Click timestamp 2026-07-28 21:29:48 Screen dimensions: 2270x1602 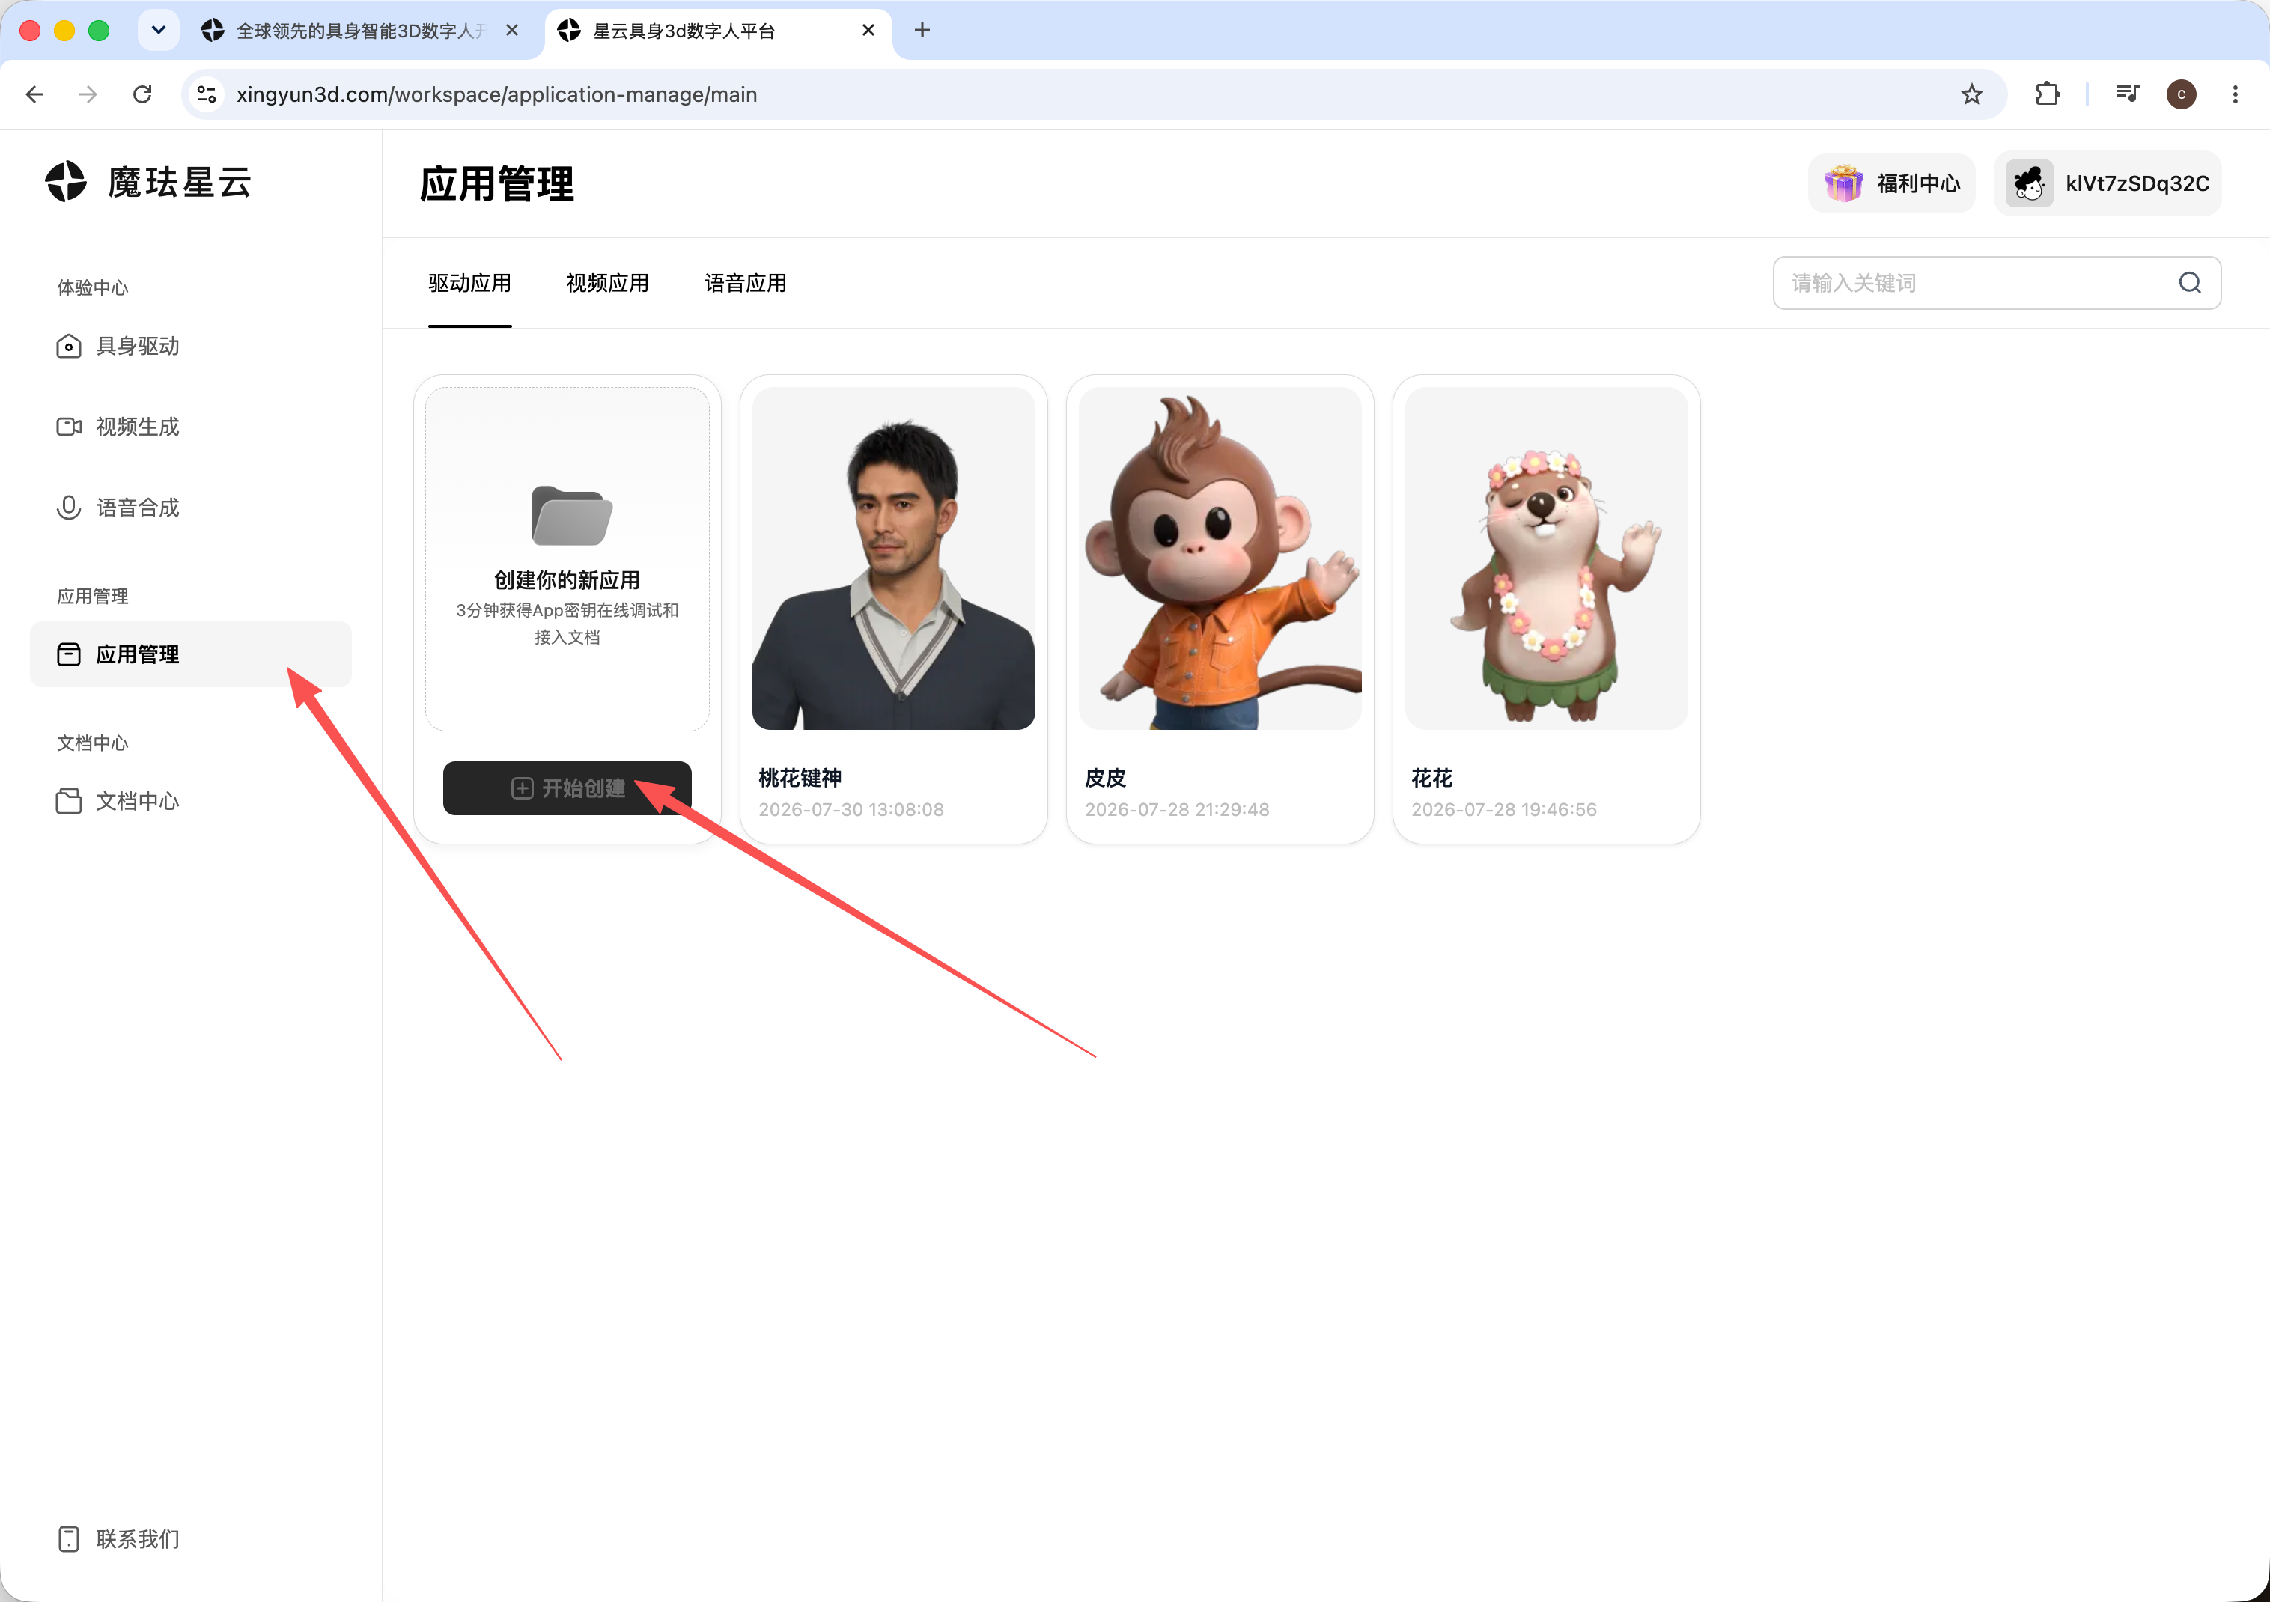1176,809
